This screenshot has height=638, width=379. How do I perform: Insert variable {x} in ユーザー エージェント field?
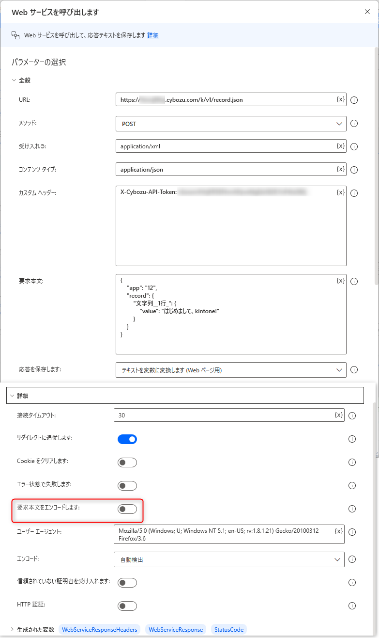tap(339, 531)
